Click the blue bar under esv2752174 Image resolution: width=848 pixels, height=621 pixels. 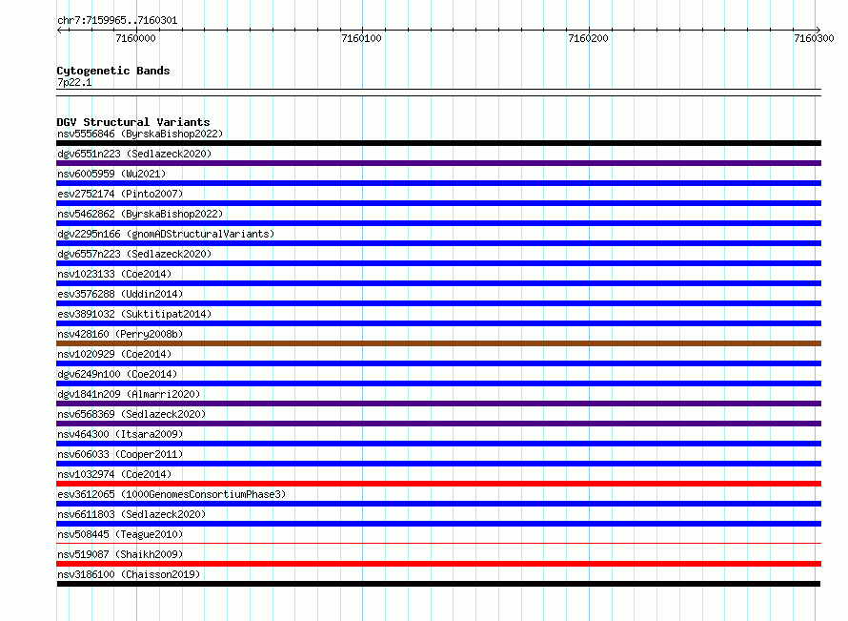(438, 203)
